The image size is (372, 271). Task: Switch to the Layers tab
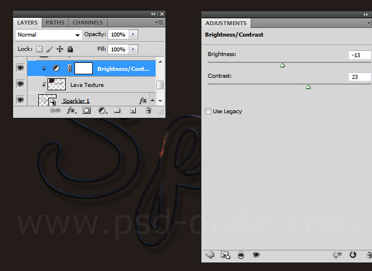click(x=27, y=23)
